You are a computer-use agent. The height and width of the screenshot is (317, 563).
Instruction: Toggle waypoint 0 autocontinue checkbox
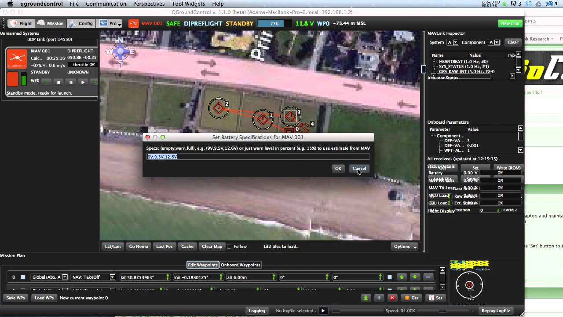coord(390,277)
